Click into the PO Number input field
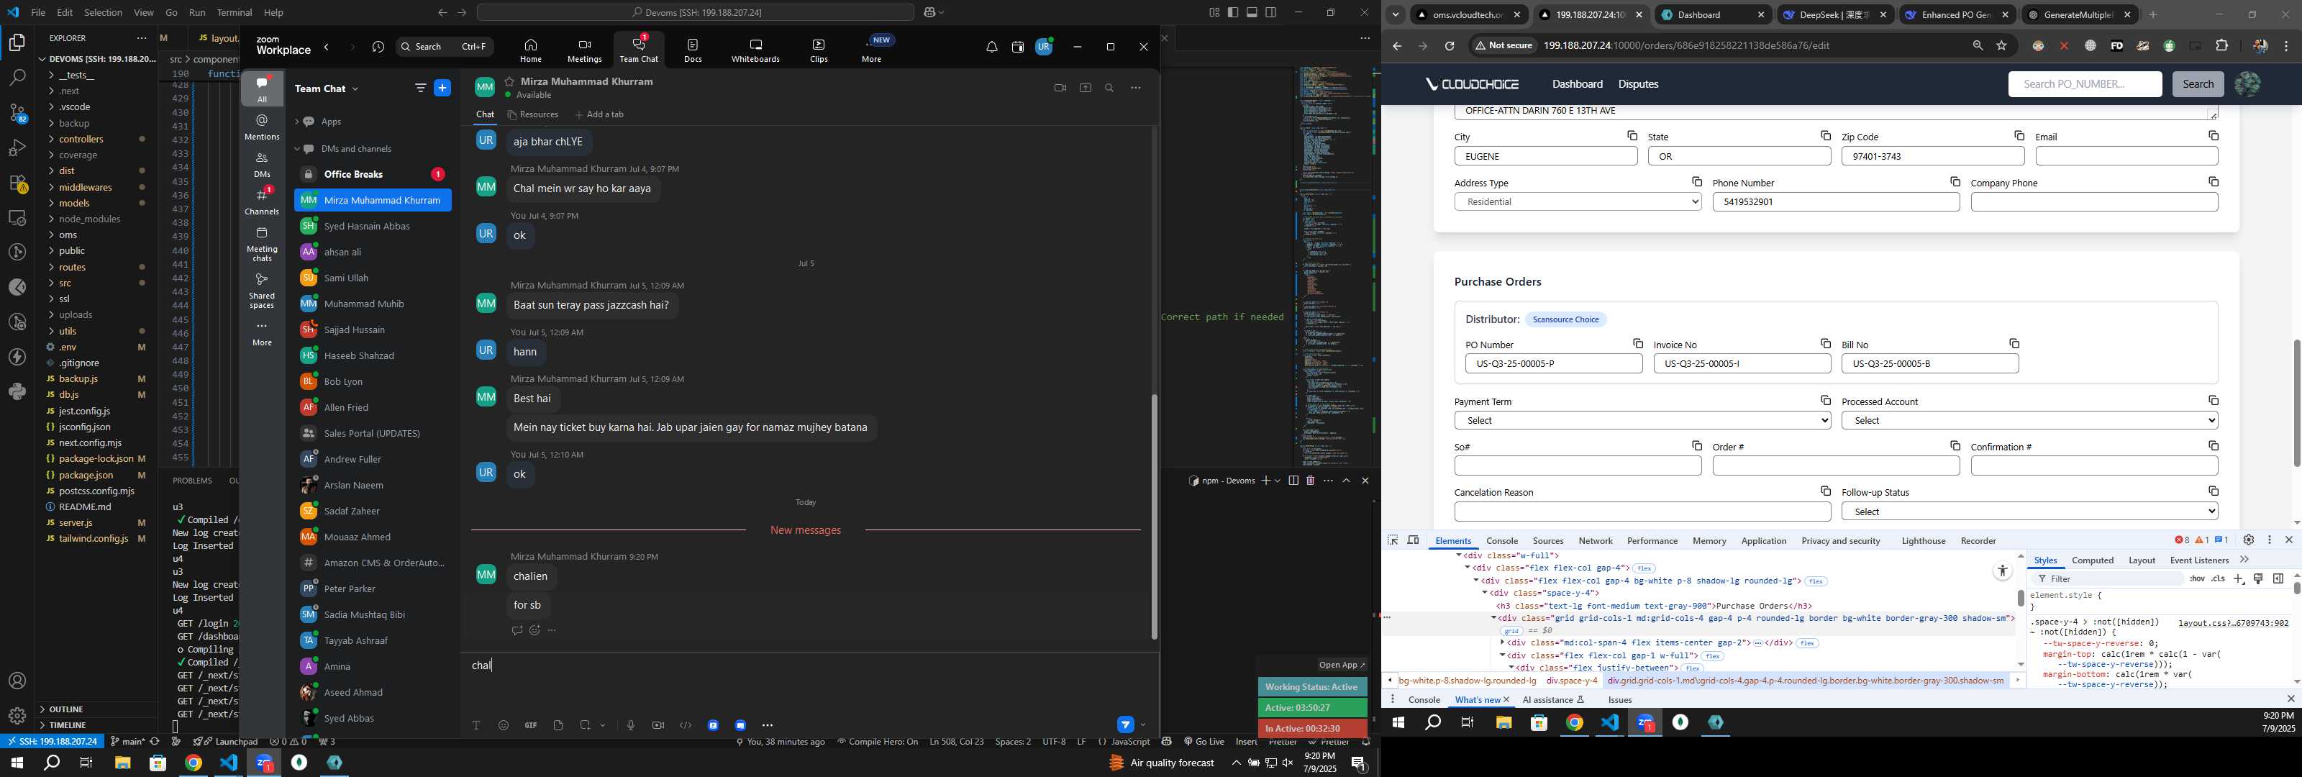This screenshot has width=2302, height=777. [x=1553, y=364]
